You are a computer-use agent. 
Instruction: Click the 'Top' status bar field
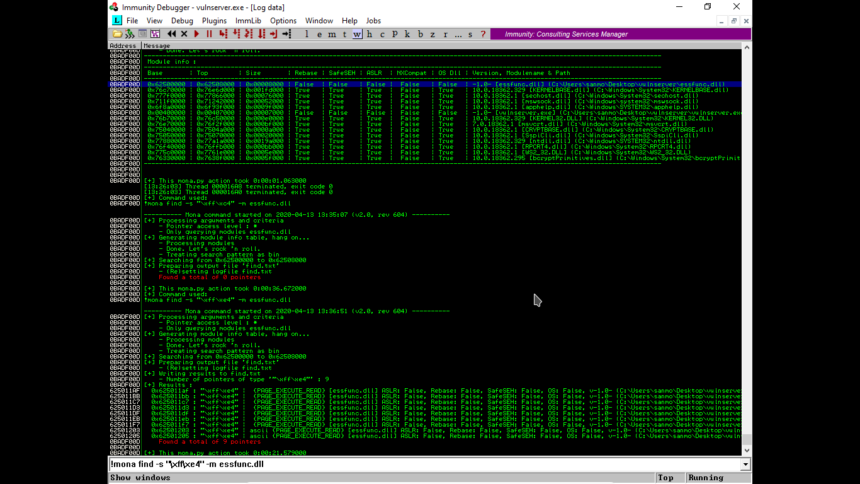pos(670,478)
